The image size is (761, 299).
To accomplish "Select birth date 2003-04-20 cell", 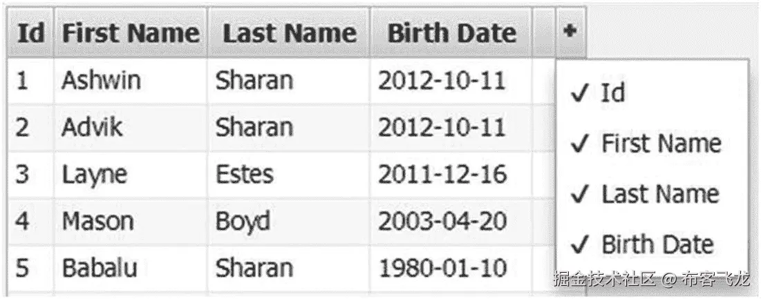I will pos(451,222).
